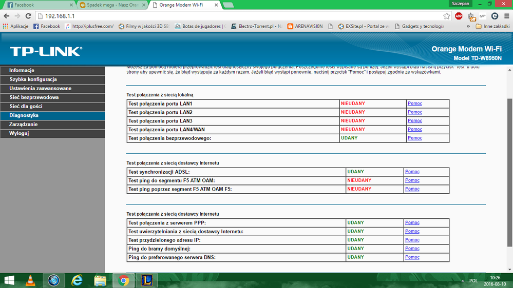Click the Windows Start button
The height and width of the screenshot is (288, 513).
pyautogui.click(x=9, y=280)
